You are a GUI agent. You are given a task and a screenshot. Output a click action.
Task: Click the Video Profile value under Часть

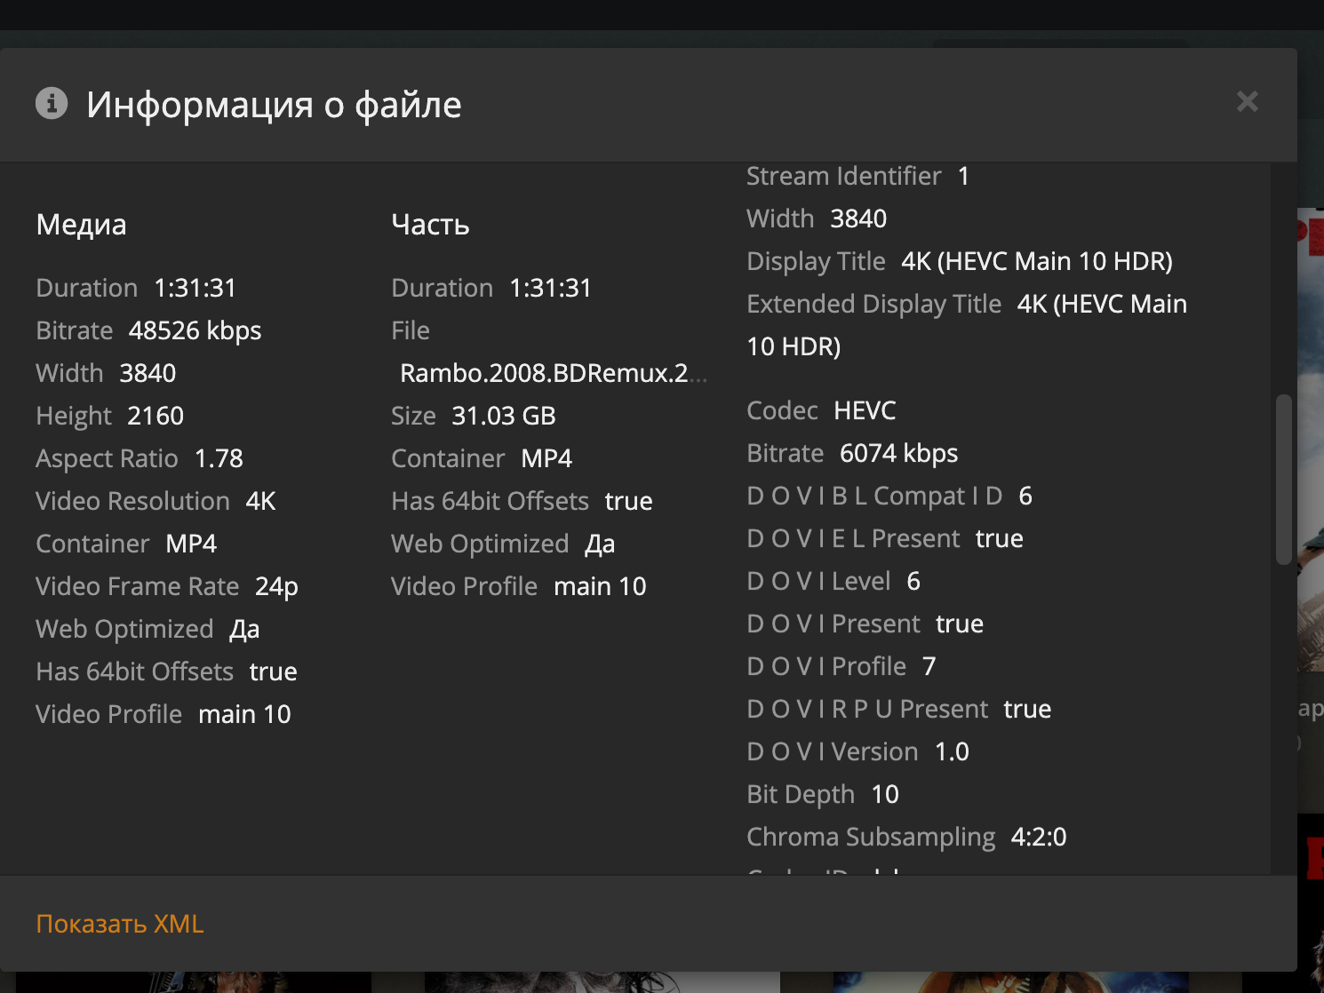600,586
